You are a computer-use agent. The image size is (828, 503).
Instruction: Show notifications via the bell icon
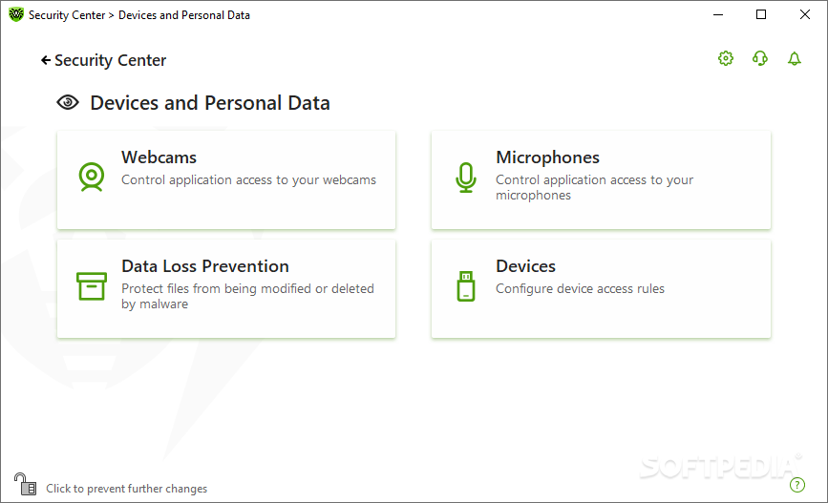795,58
